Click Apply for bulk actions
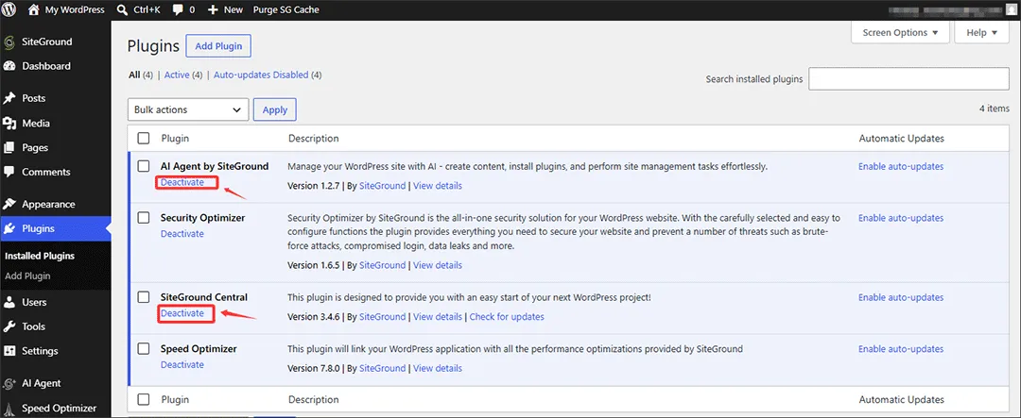This screenshot has height=418, width=1021. tap(275, 109)
